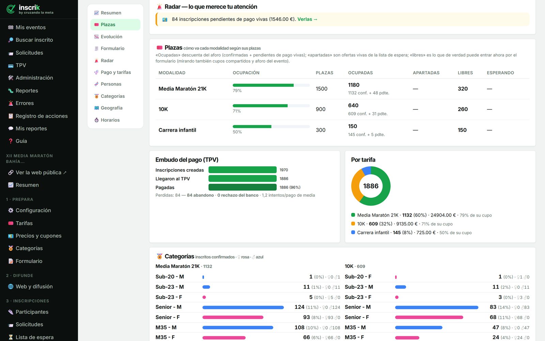This screenshot has height=341, width=545.
Task: Click Errores siren icon
Action: pyautogui.click(x=11, y=103)
